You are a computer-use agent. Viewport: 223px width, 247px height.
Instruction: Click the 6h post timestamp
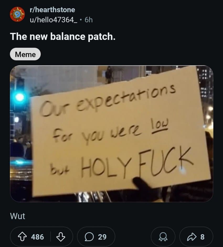89,20
